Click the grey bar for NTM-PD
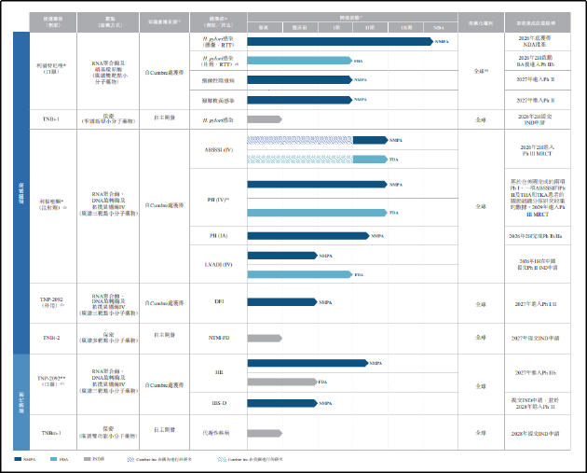This screenshot has height=473, width=587. click(265, 337)
